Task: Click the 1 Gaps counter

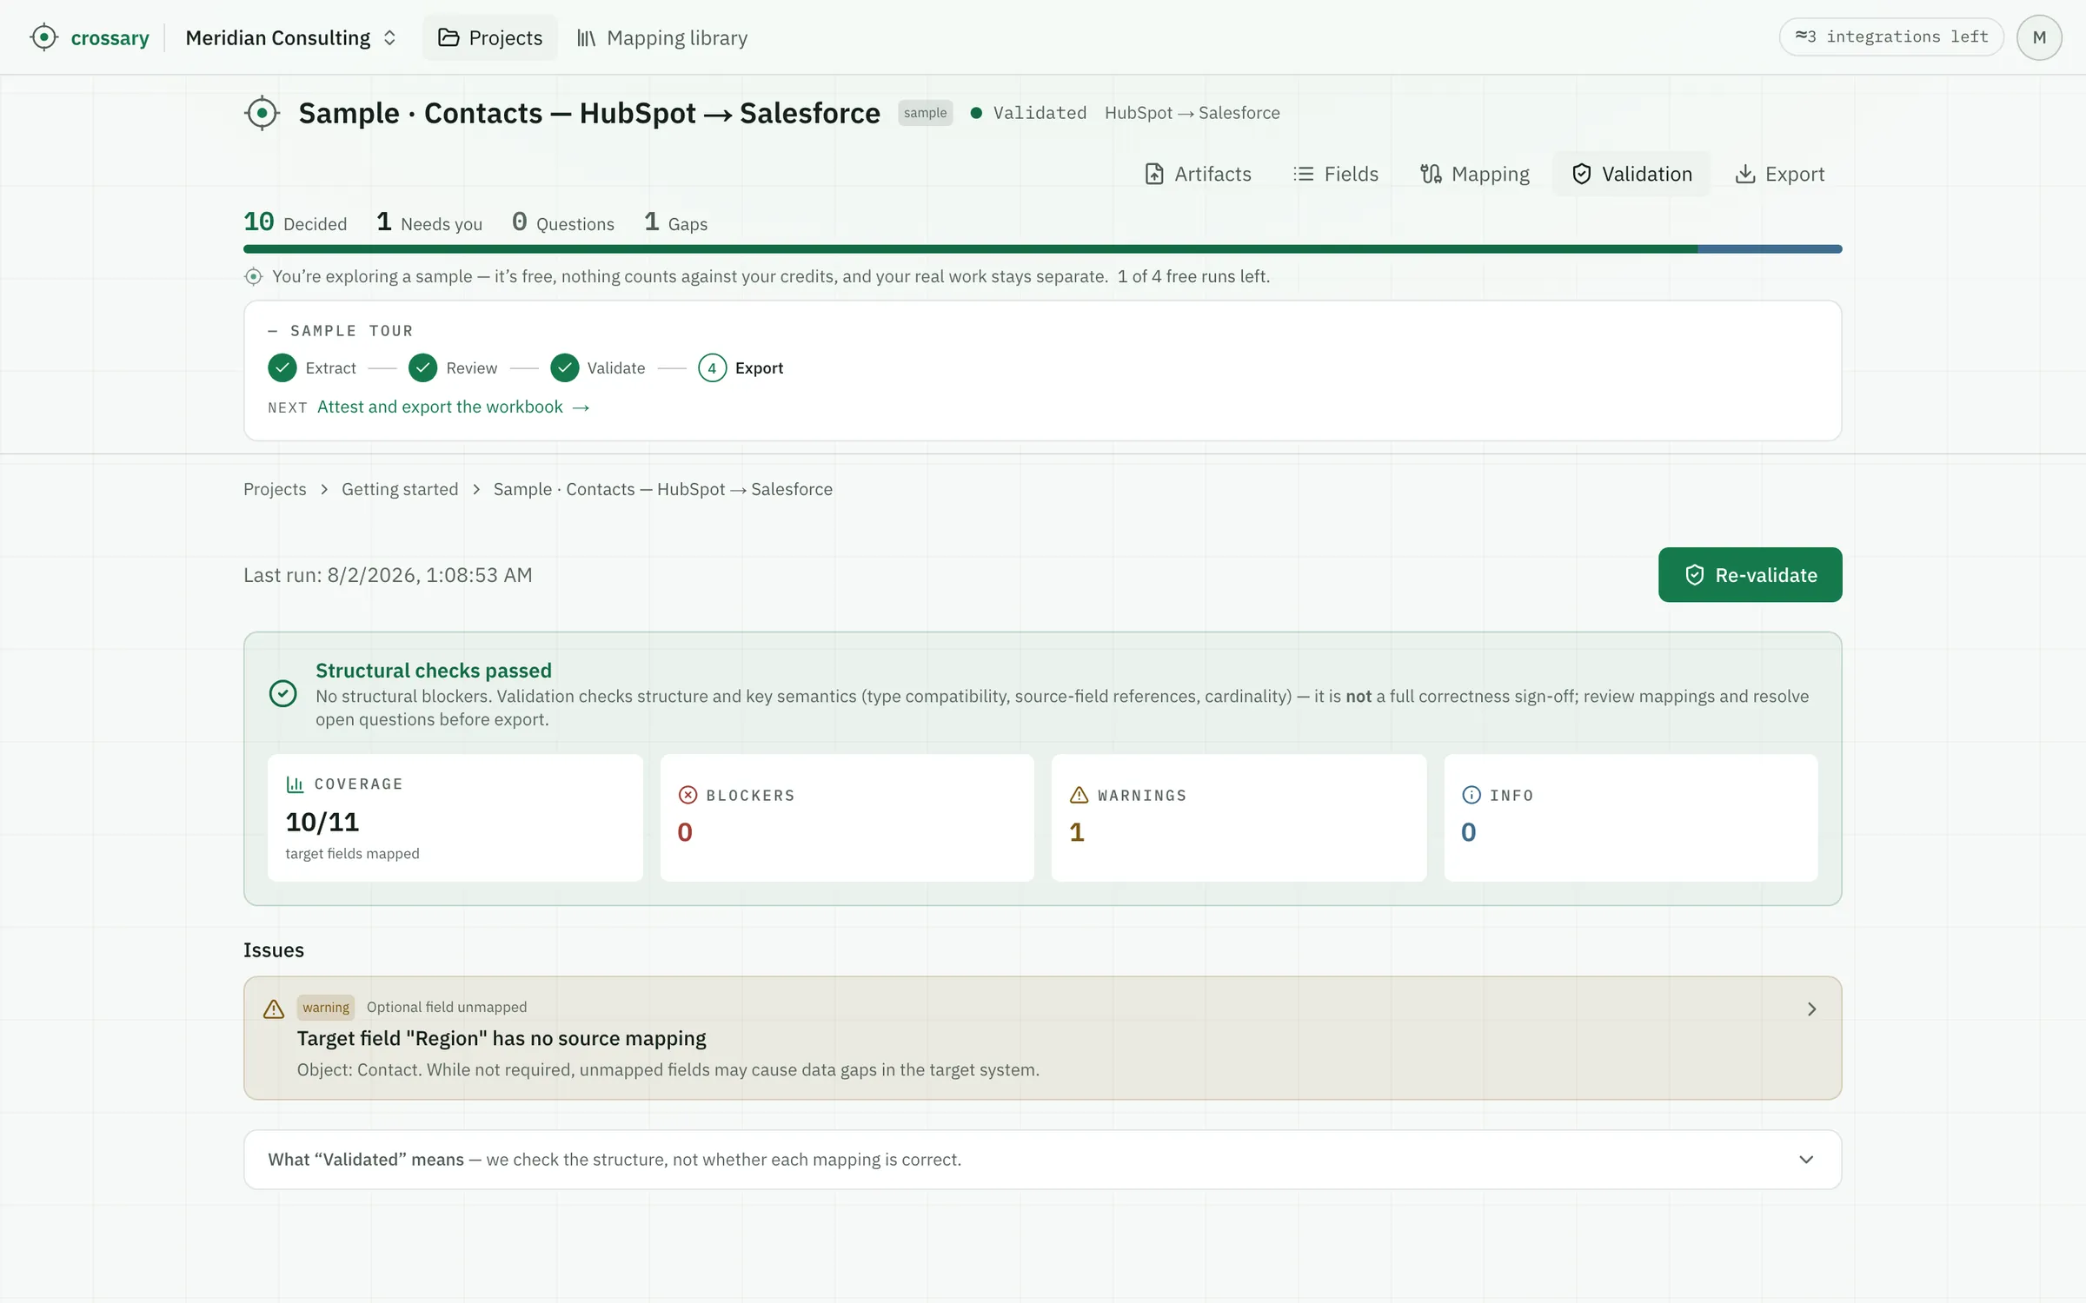Action: pos(676,222)
